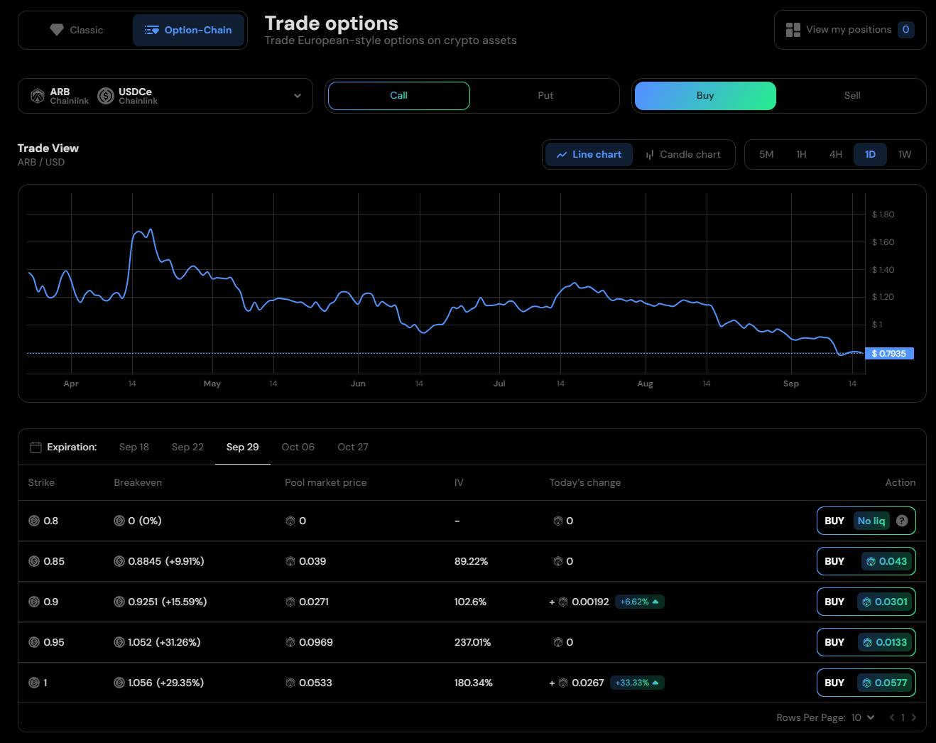Click the No liq help question icon

pyautogui.click(x=902, y=521)
